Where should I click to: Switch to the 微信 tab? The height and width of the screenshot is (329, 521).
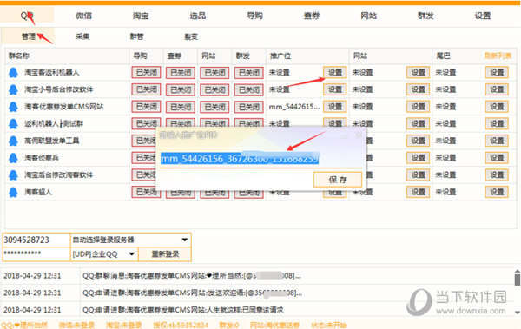tap(83, 16)
